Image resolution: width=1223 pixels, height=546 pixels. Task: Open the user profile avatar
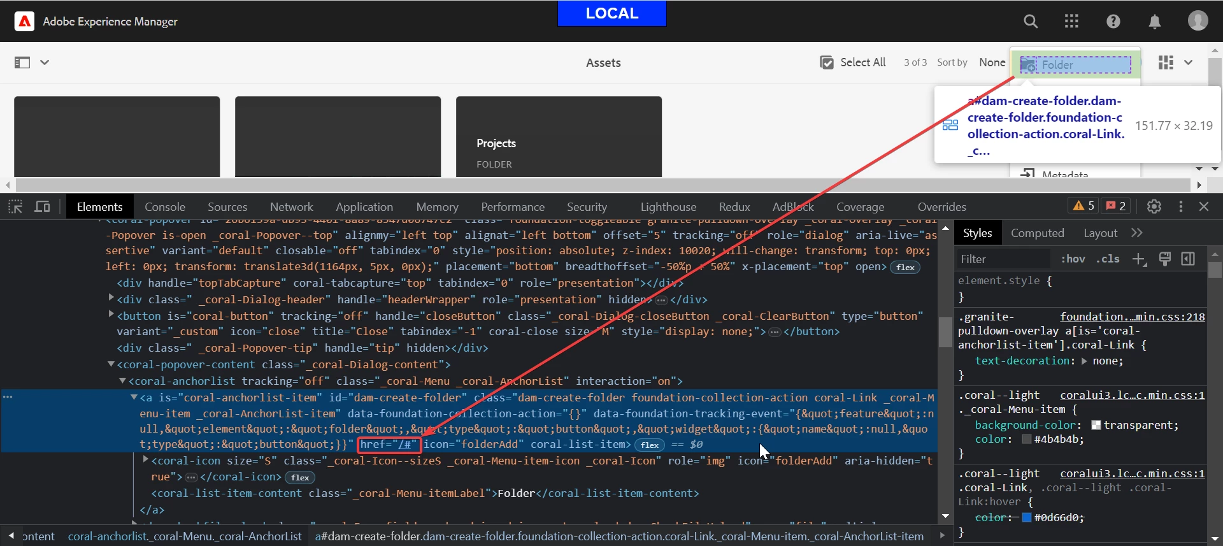1198,20
